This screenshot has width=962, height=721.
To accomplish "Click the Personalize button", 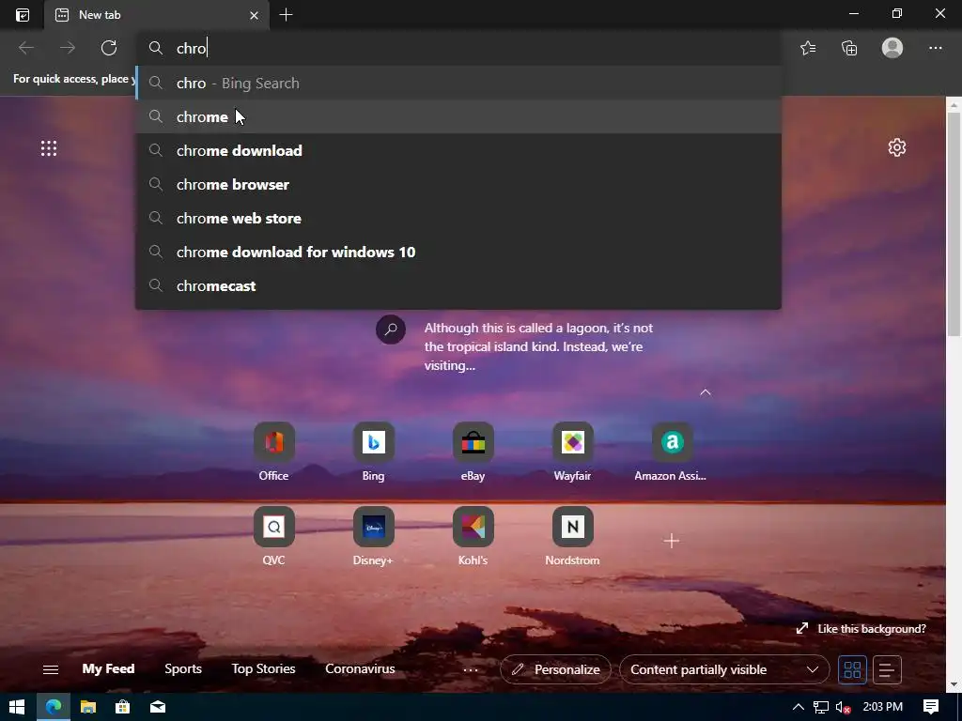I will pyautogui.click(x=555, y=669).
